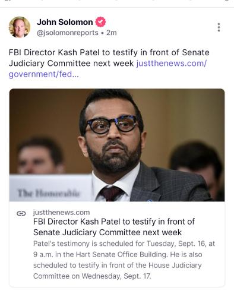The width and height of the screenshot is (234, 297).
Task: Open the card headline 'FBI Director Kash Patel to testify'
Action: click(114, 227)
